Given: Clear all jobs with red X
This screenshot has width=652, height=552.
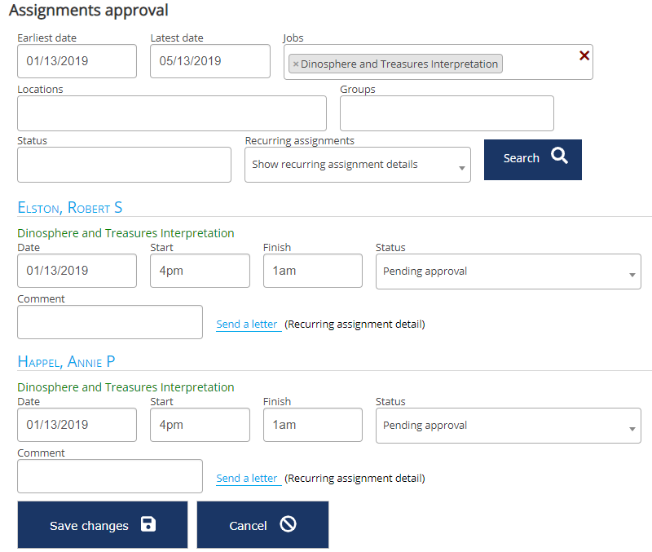Looking at the screenshot, I should [x=584, y=55].
